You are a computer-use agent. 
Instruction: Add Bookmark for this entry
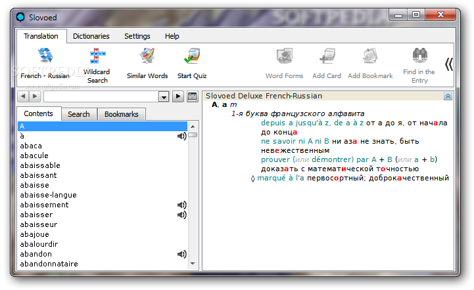point(370,63)
